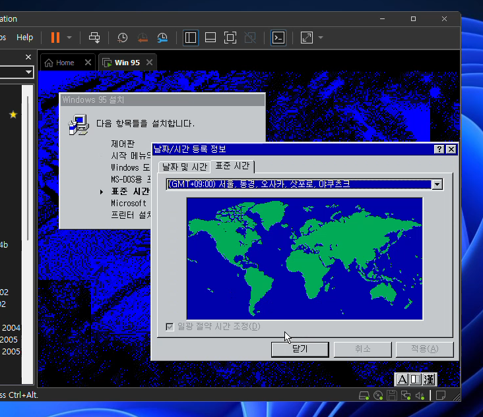Click the favorite star in the library
Screen dimensions: 483x417
pyautogui.click(x=13, y=115)
